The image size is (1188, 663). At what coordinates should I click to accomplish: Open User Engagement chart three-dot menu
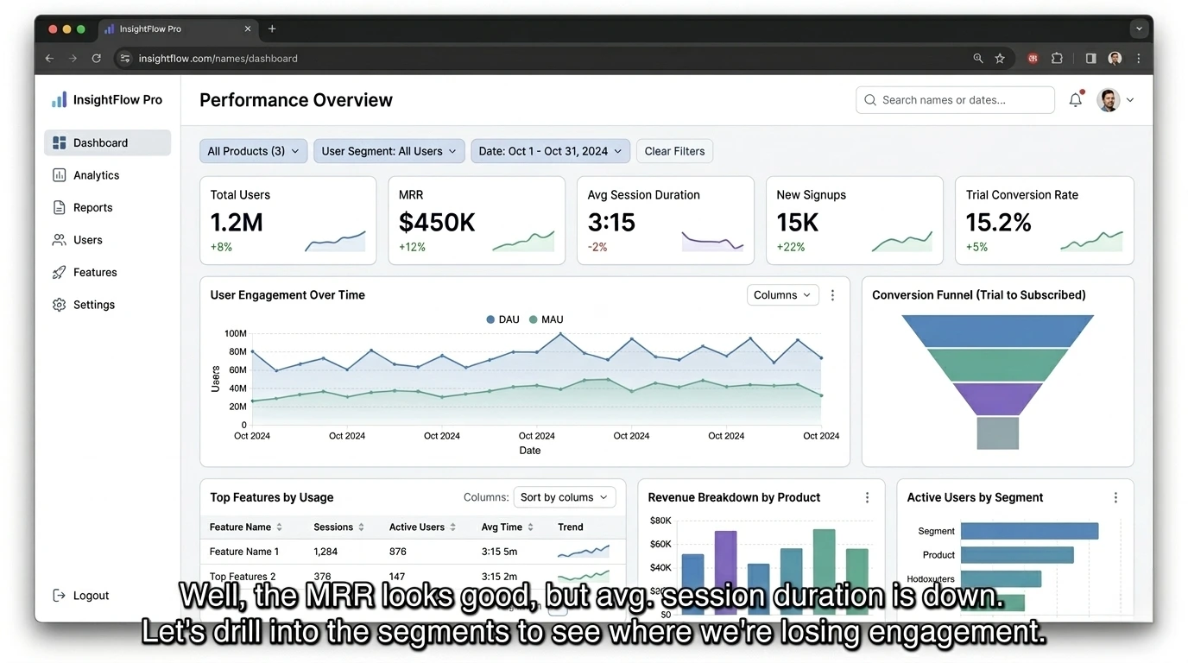pos(832,295)
